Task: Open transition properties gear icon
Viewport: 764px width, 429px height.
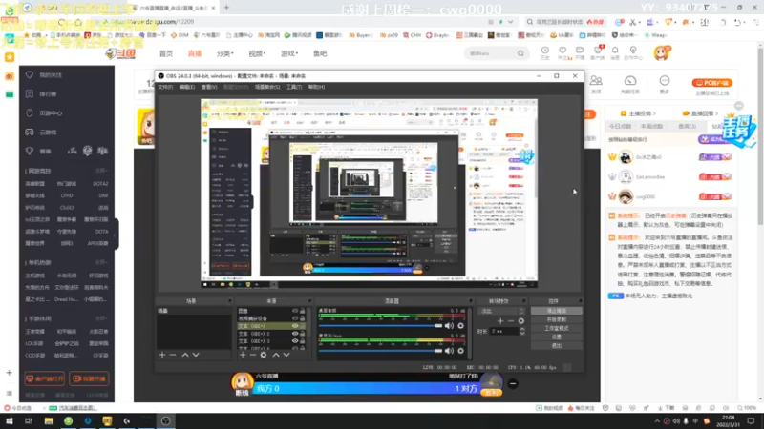Action: [521, 321]
